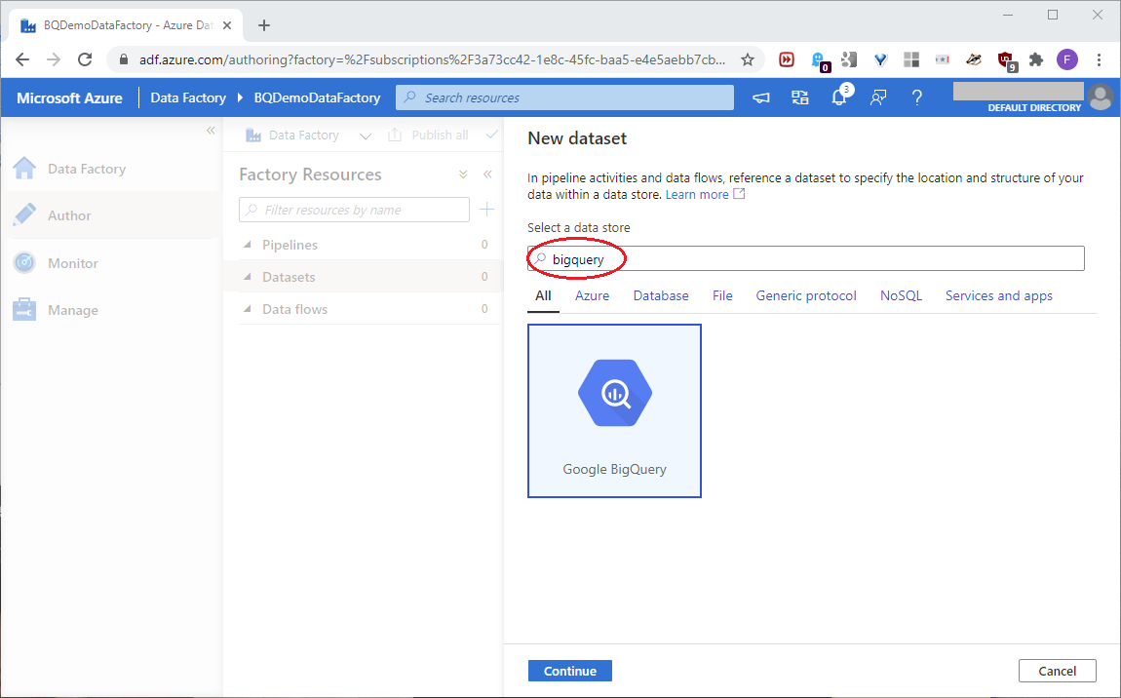Click the user account avatar
Viewport: 1121px width, 698px height.
click(1101, 97)
